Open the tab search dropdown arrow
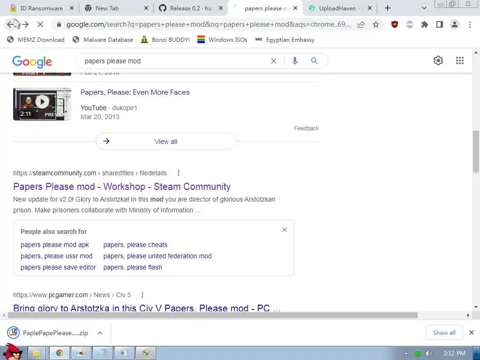Viewport: 480px width, 360px height. point(424,8)
